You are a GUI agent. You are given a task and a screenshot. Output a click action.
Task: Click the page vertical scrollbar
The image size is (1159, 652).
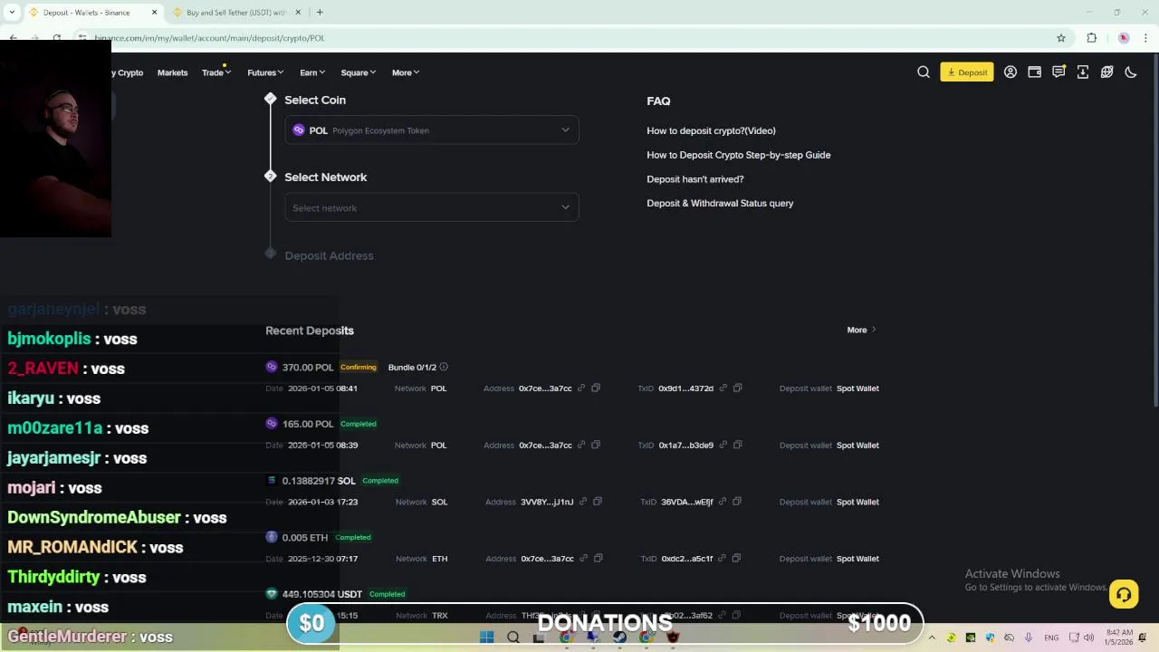click(1154, 231)
